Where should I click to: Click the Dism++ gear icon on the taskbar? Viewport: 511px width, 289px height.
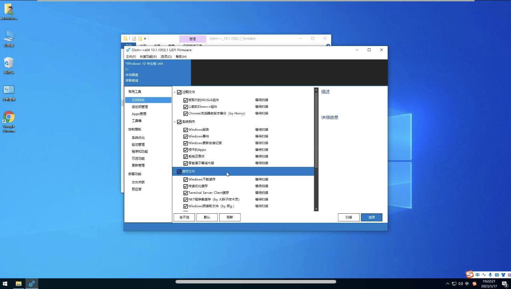coord(31,284)
